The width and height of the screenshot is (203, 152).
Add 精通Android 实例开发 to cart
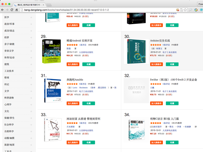[73, 64]
